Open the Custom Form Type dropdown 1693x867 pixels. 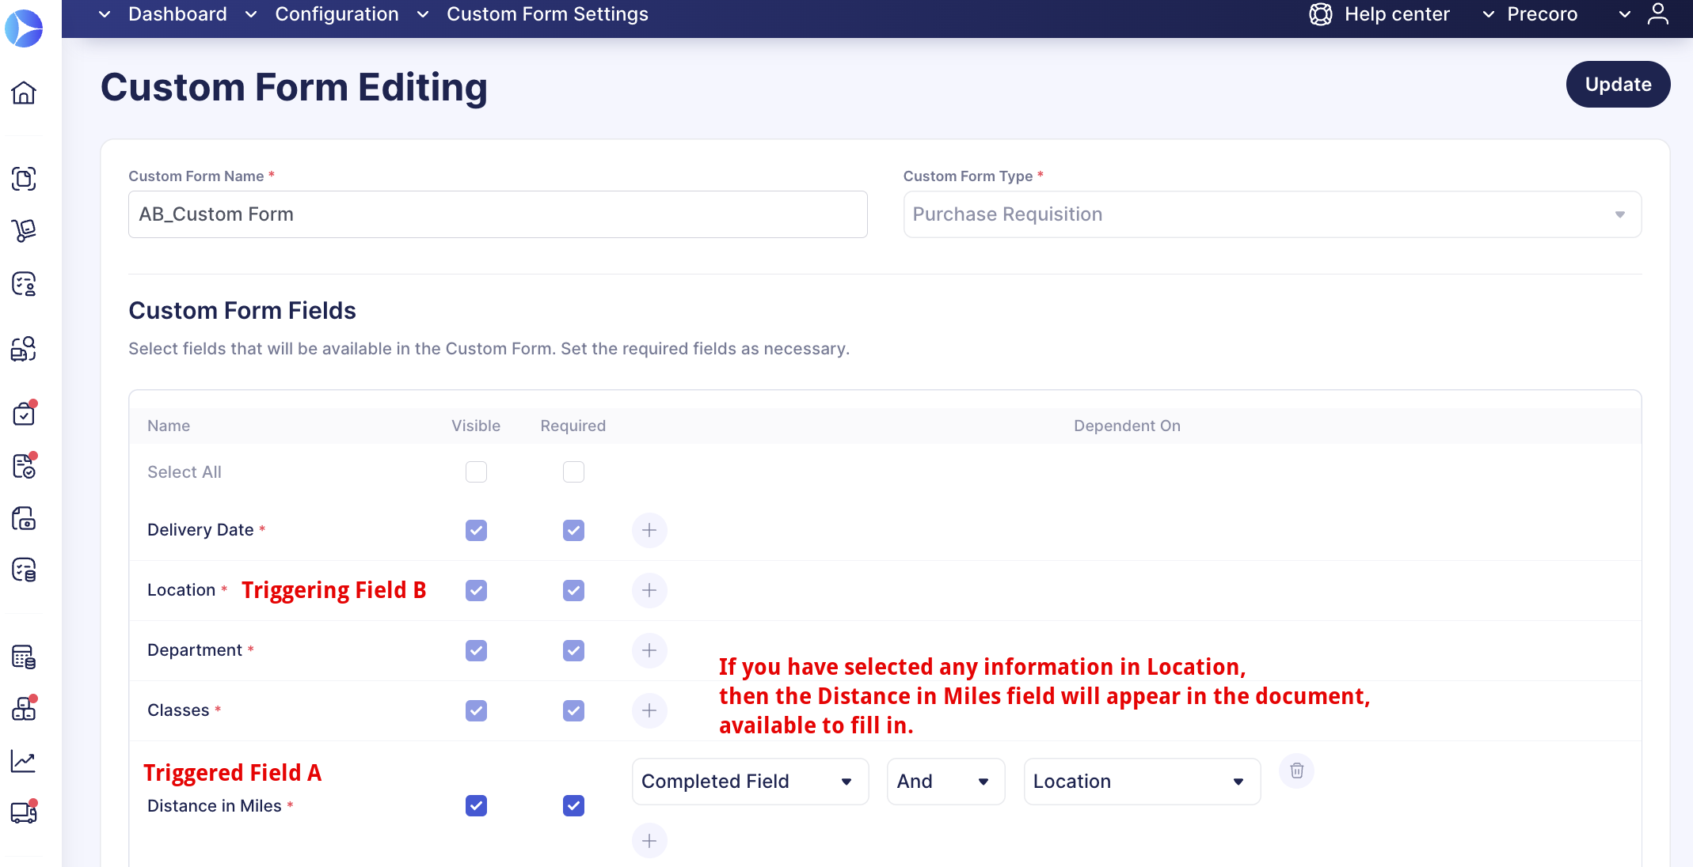(1272, 214)
